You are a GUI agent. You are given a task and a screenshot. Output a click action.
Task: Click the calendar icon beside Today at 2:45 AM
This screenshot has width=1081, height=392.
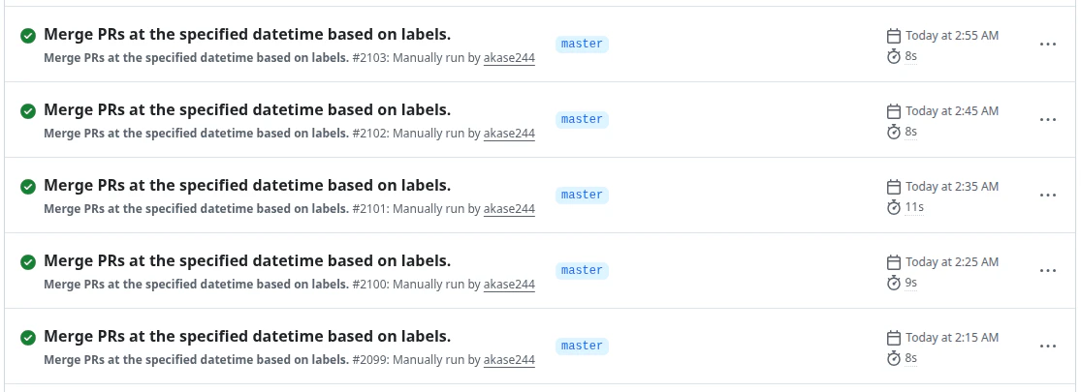click(x=894, y=111)
